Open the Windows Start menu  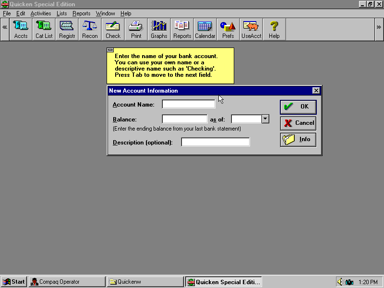tap(14, 282)
